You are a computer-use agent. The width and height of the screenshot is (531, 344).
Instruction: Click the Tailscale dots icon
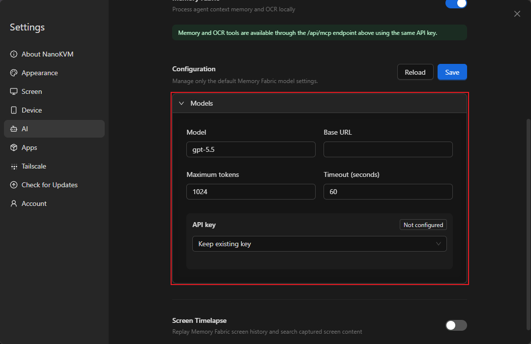click(14, 166)
